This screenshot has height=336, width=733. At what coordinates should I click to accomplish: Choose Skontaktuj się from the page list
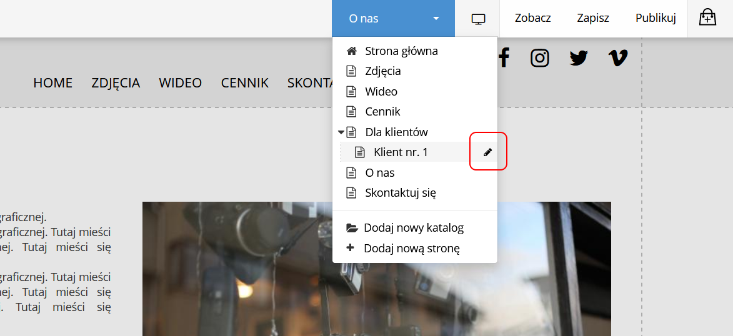coord(400,193)
